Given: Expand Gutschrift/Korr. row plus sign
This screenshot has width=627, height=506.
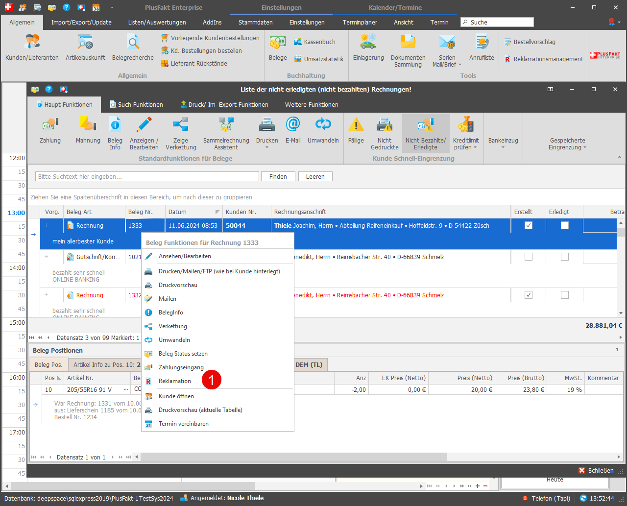Looking at the screenshot, I should pos(47,257).
